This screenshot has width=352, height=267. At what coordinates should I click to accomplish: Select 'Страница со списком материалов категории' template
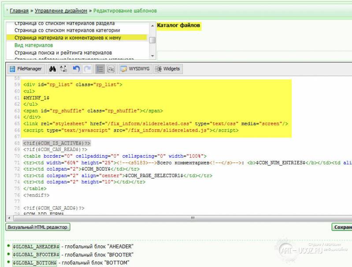pyautogui.click(x=67, y=30)
